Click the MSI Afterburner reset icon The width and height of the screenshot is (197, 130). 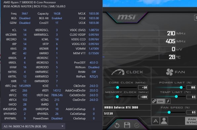tap(117, 125)
